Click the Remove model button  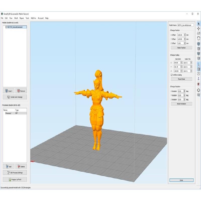pyautogui.click(x=21, y=91)
